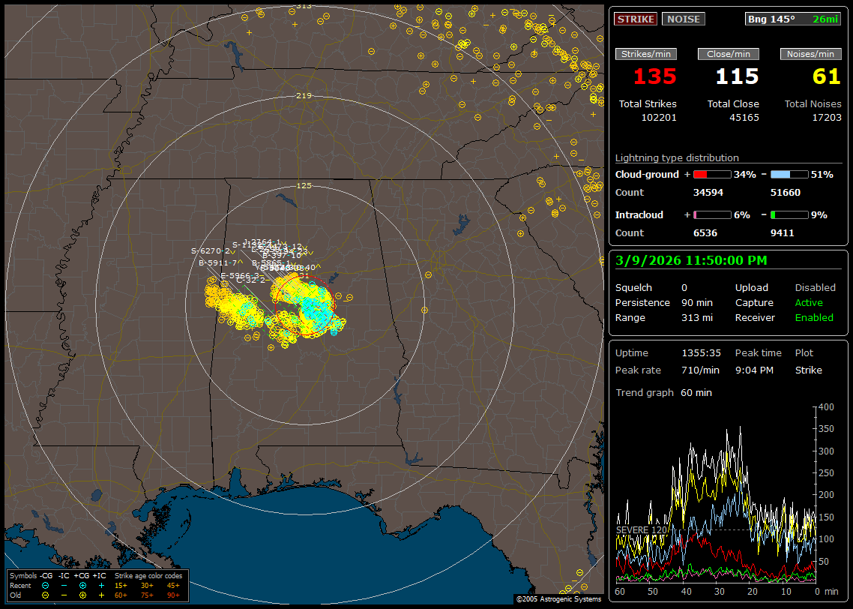This screenshot has height=609, width=853.
Task: Select the Strikes/min header label
Action: [x=646, y=54]
